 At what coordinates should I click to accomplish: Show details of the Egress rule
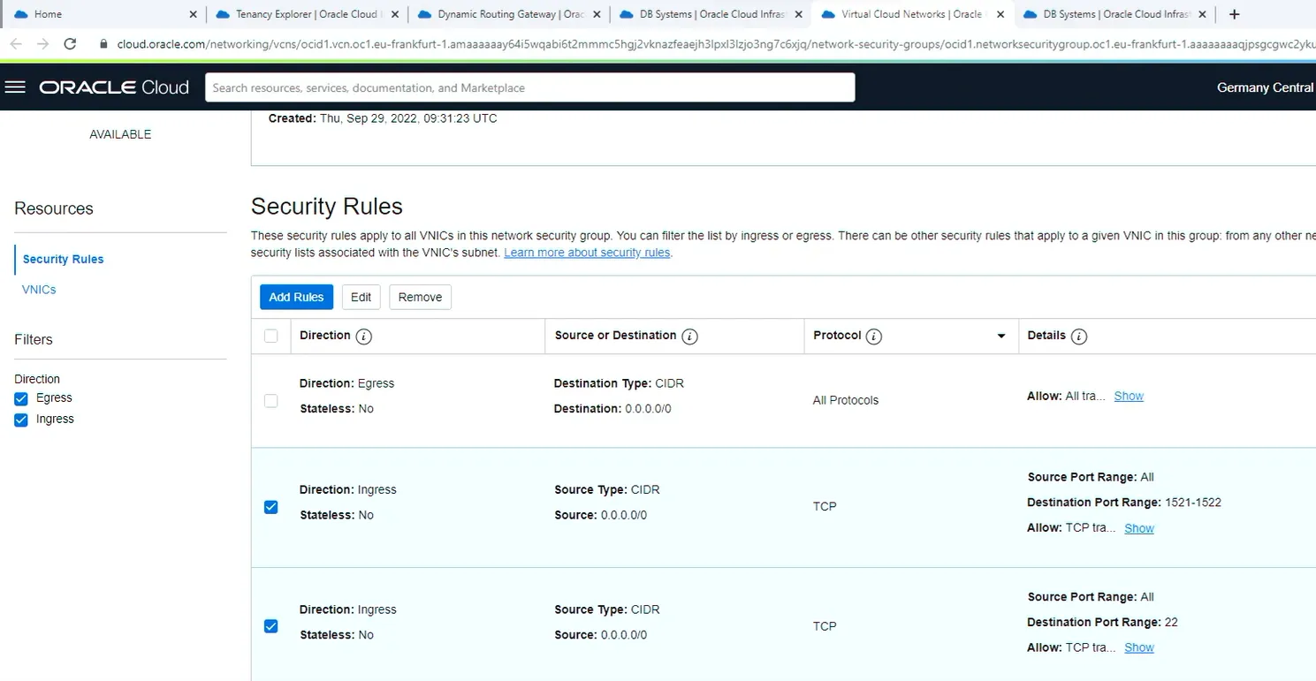[x=1129, y=396]
